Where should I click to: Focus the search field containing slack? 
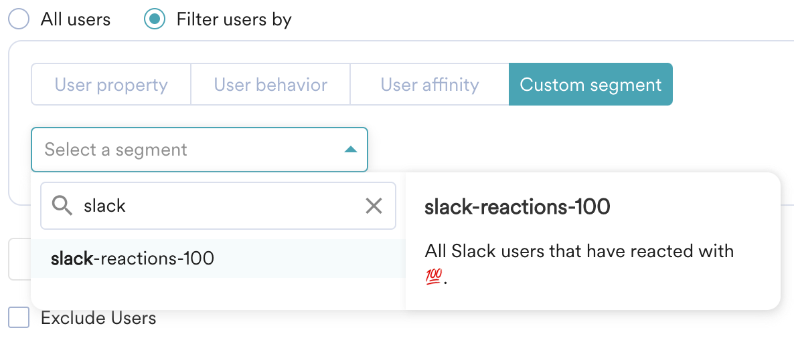(x=218, y=206)
